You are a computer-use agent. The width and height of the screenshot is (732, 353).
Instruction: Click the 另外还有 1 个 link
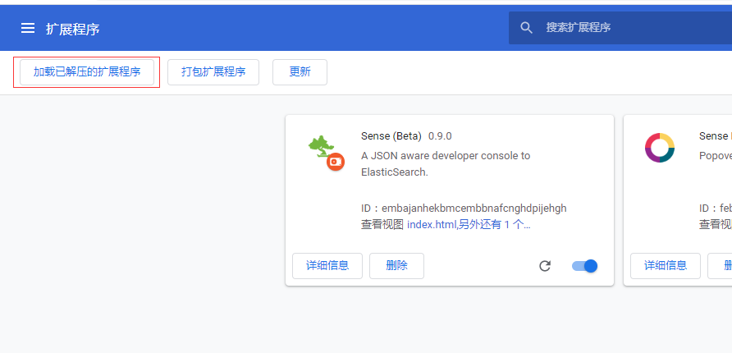(x=494, y=224)
